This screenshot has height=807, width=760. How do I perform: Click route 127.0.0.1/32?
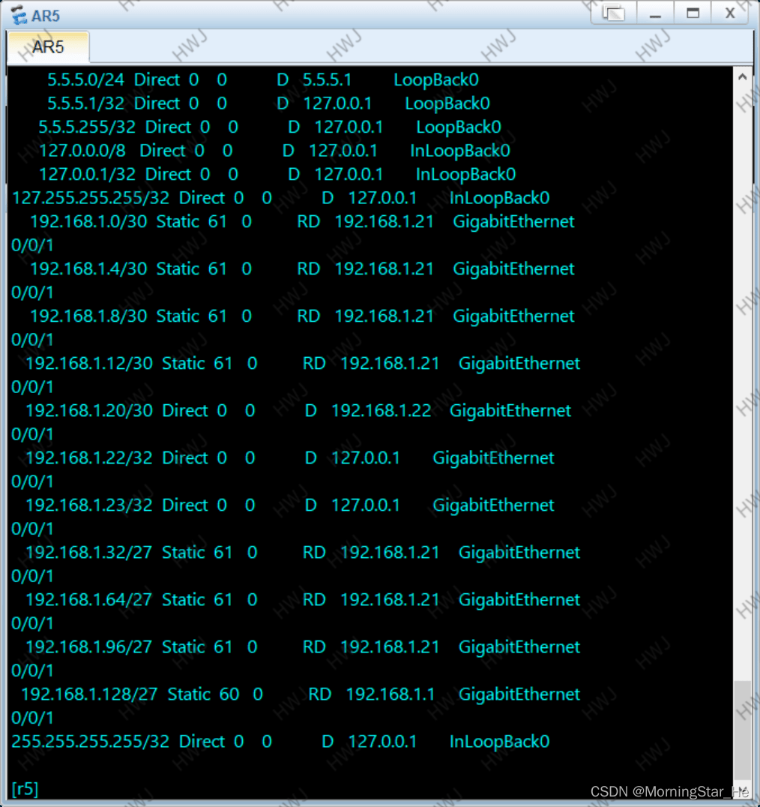88,175
